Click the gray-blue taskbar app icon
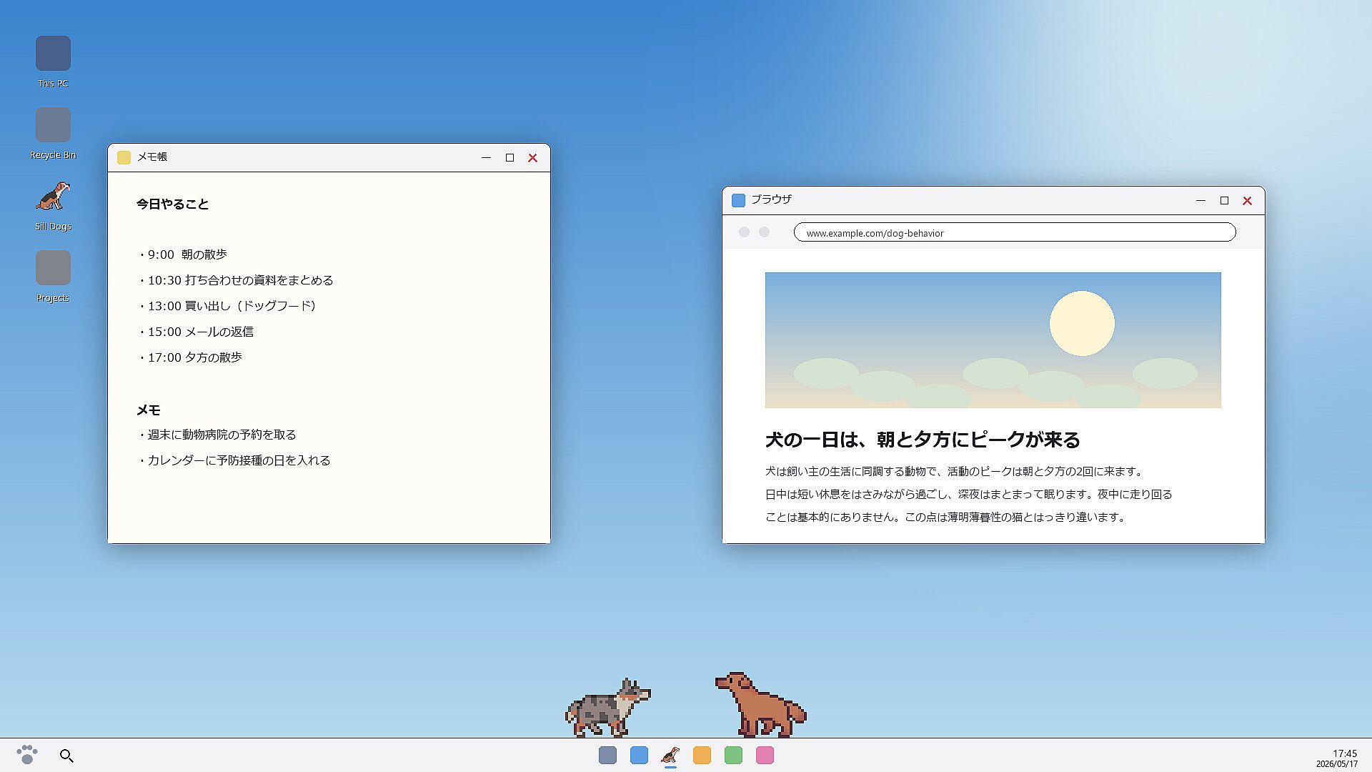The image size is (1372, 772). (x=607, y=755)
